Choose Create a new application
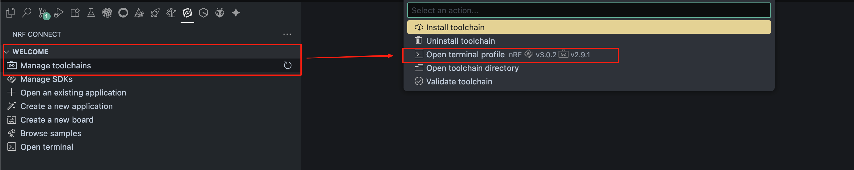This screenshot has width=854, height=170. (66, 106)
